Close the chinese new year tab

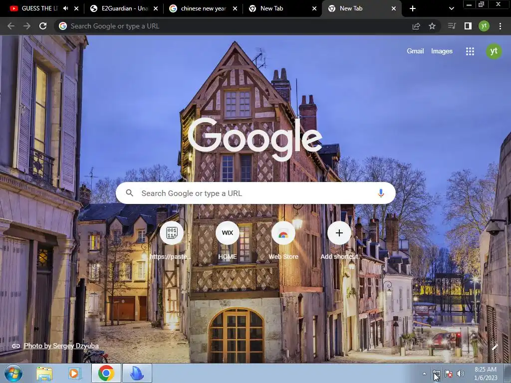235,8
